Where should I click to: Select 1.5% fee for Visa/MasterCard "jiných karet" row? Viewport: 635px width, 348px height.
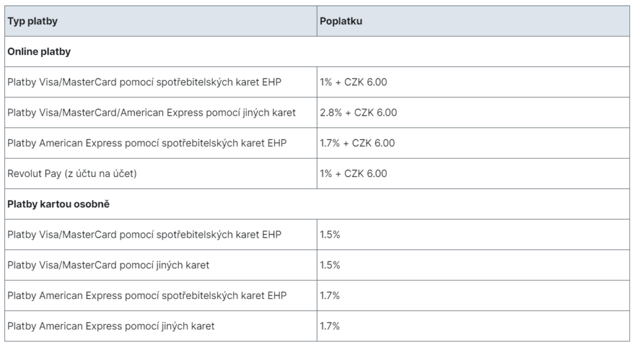pos(330,265)
